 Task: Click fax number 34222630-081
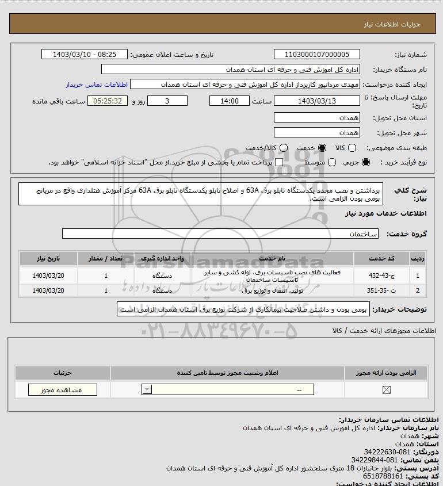click(x=387, y=452)
